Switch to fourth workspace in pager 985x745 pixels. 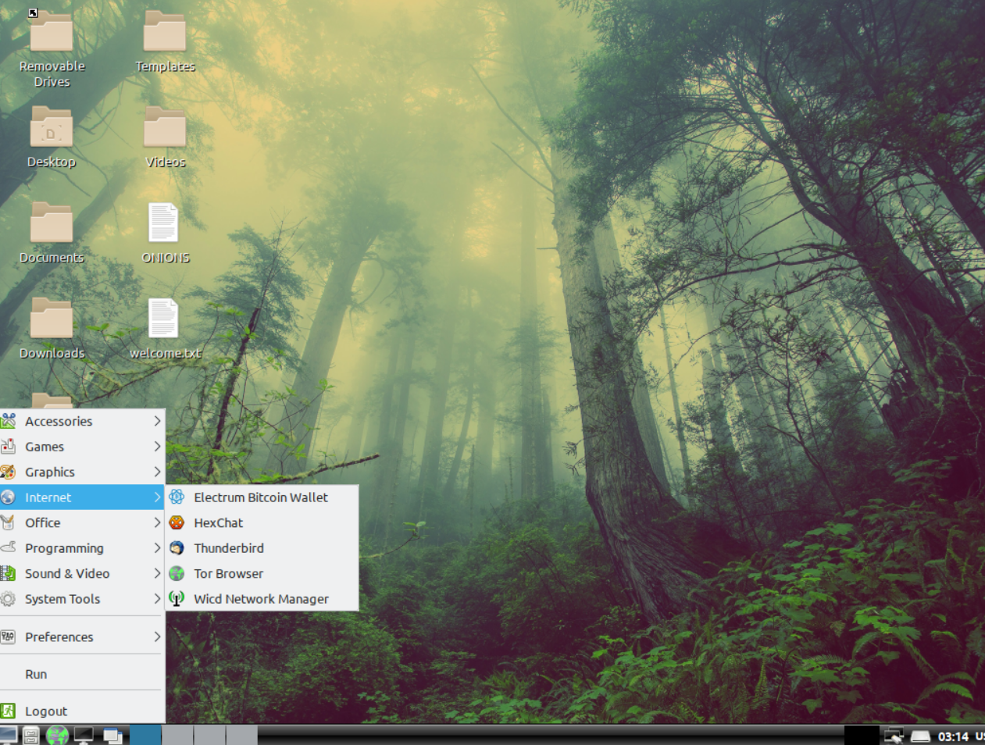tap(241, 735)
